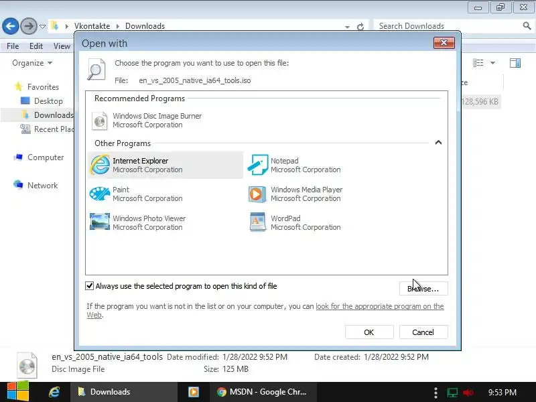
Task: Open the Windows Start button
Action: pyautogui.click(x=18, y=392)
